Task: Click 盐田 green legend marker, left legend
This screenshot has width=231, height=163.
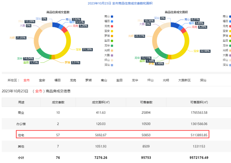Action: (x=112, y=41)
